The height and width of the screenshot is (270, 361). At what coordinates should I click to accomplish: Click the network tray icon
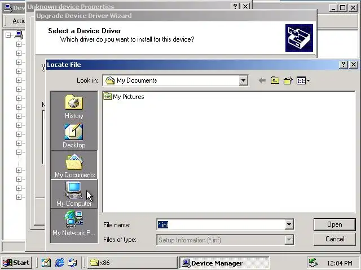click(314, 263)
